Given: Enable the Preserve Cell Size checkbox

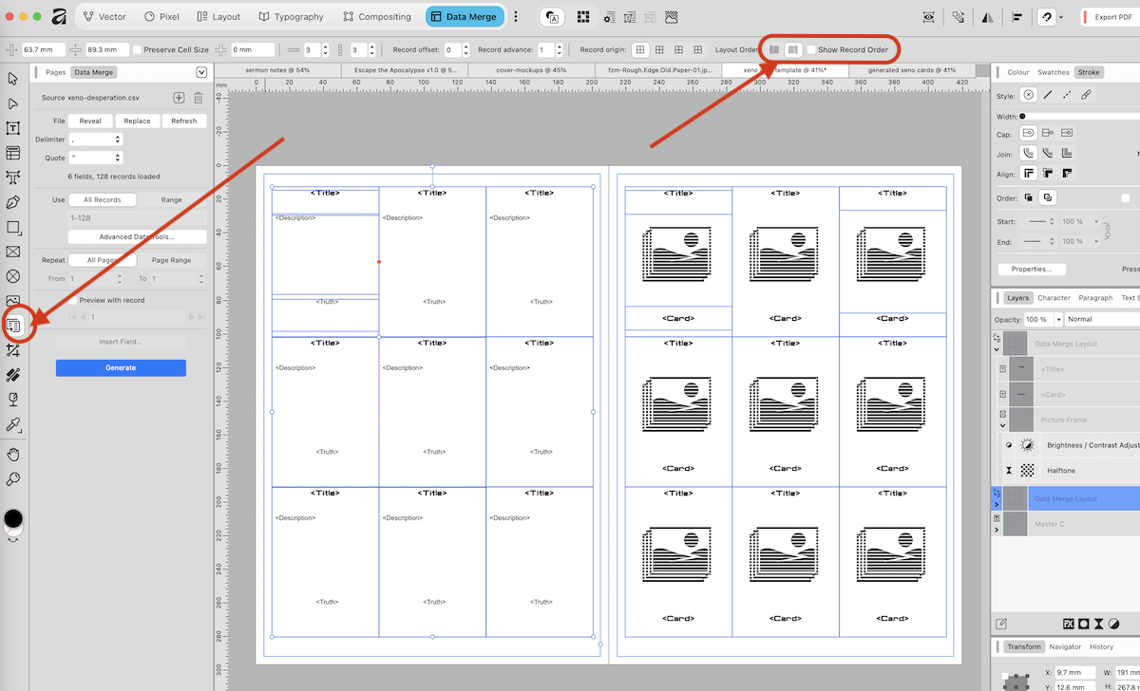Looking at the screenshot, I should [138, 49].
